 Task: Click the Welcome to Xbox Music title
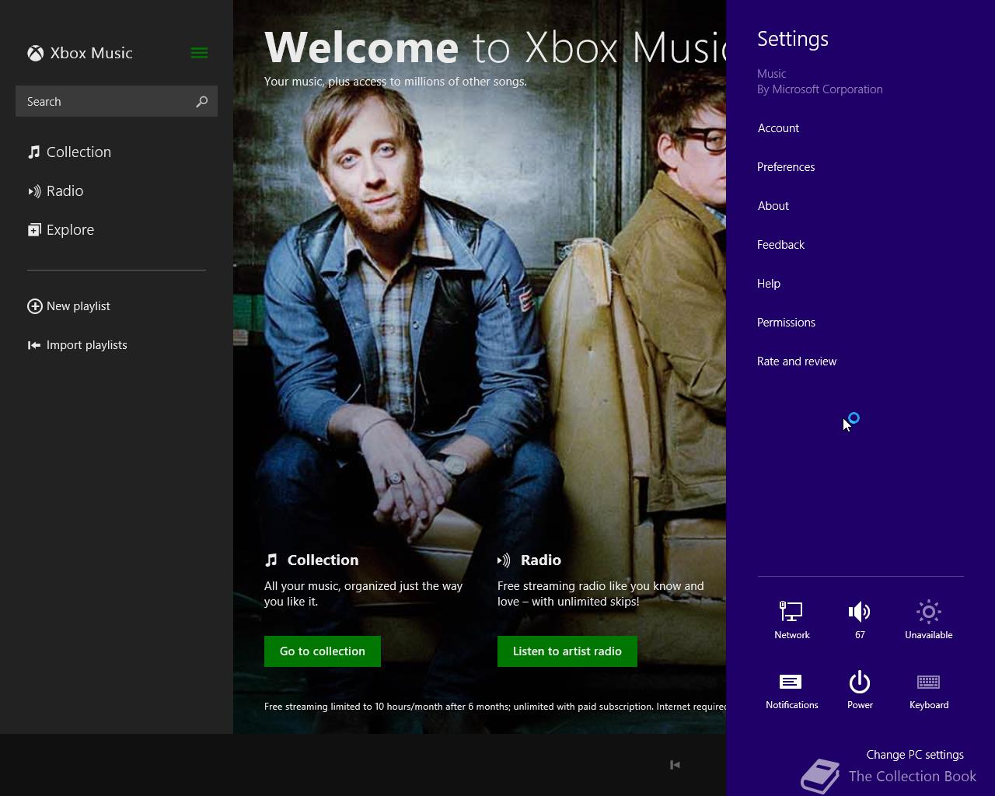click(494, 47)
